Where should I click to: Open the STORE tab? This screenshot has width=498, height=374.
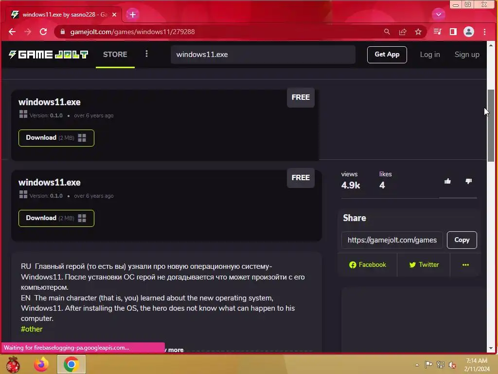click(x=115, y=55)
